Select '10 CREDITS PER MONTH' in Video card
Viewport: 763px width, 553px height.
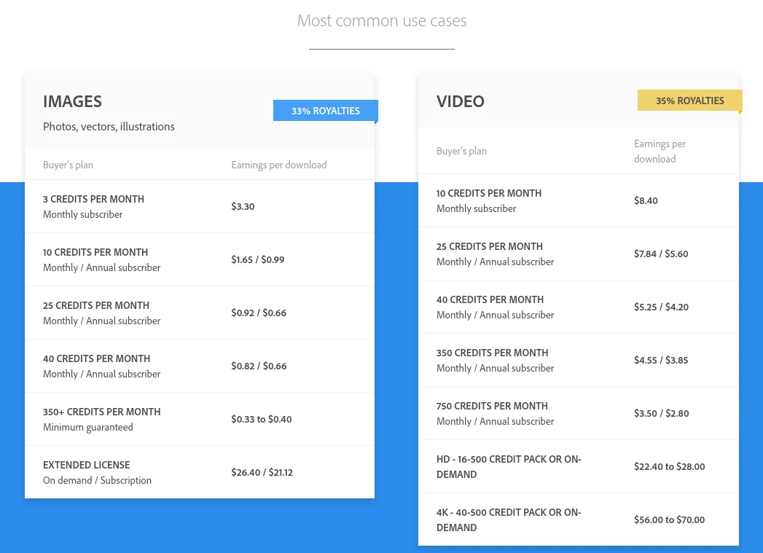tap(489, 193)
